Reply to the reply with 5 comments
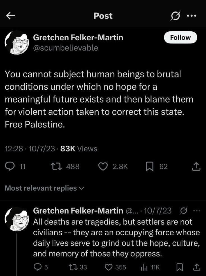206x276 pixels. (38, 267)
